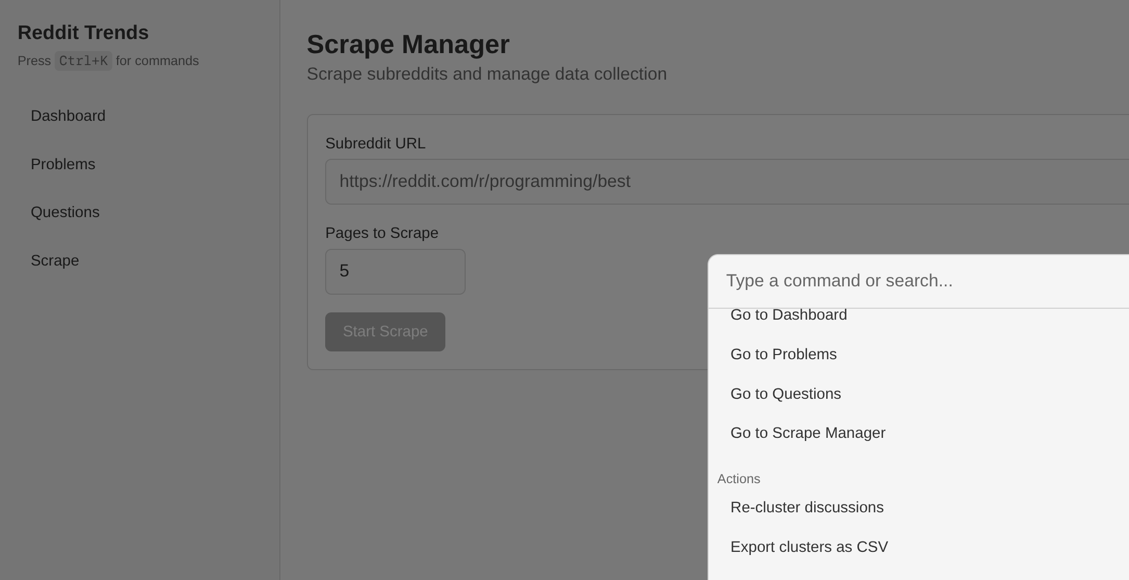Open Problems in the sidebar

point(63,164)
